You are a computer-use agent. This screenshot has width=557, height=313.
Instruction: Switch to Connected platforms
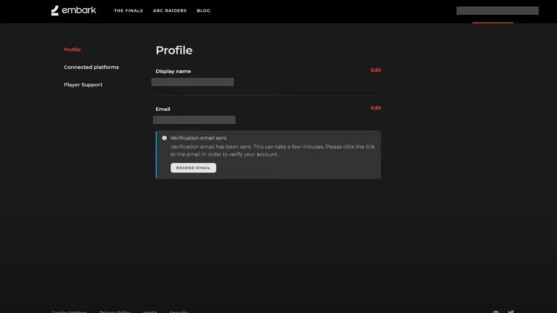coord(91,67)
